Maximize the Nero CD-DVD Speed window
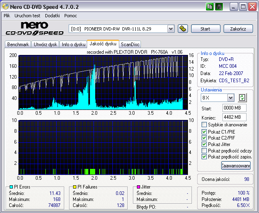Viewport: 259px width, 213px height. pos(243,7)
